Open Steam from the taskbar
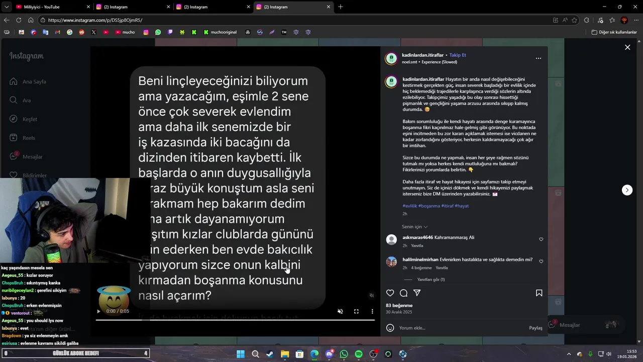 [270, 354]
